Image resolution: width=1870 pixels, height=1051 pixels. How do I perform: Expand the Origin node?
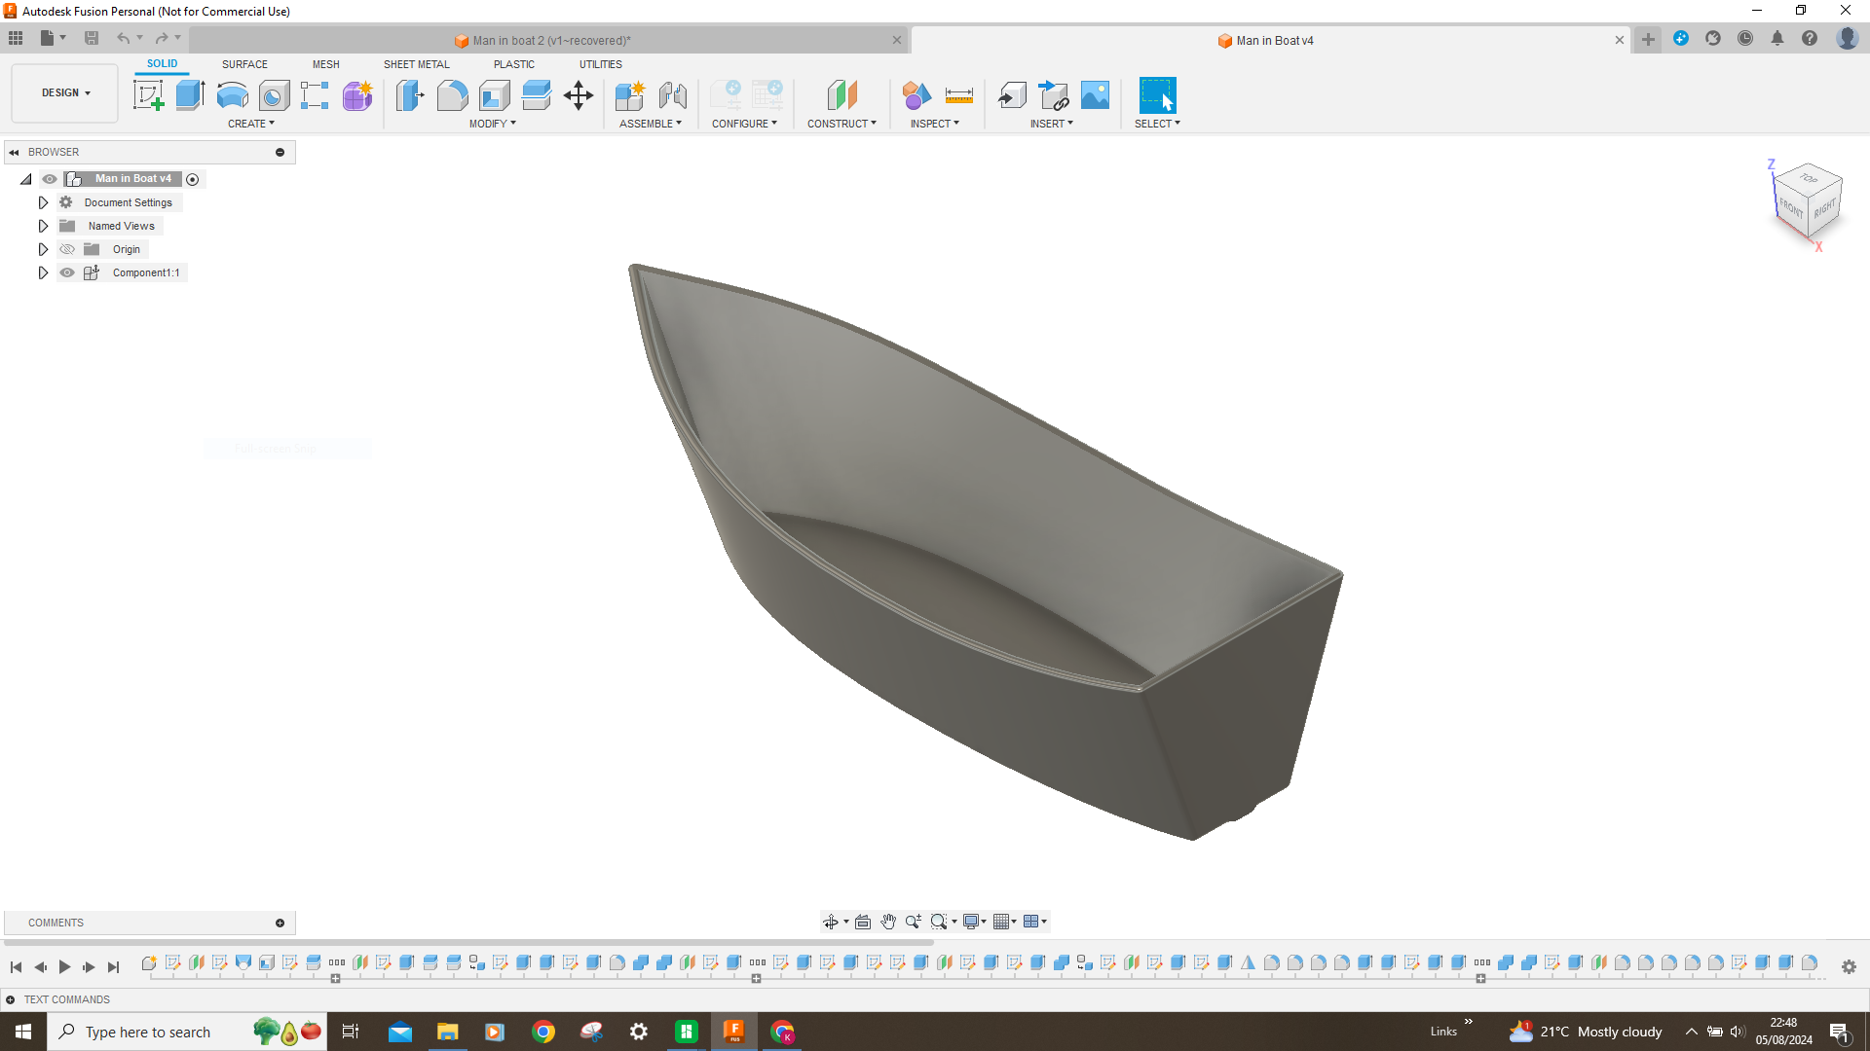(43, 249)
